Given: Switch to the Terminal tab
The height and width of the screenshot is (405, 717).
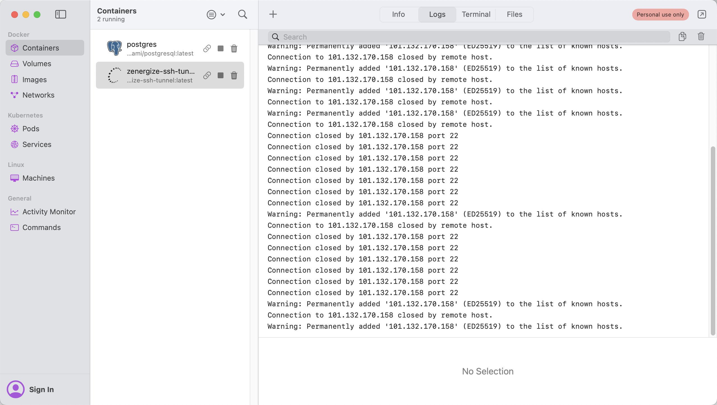Looking at the screenshot, I should 476,14.
